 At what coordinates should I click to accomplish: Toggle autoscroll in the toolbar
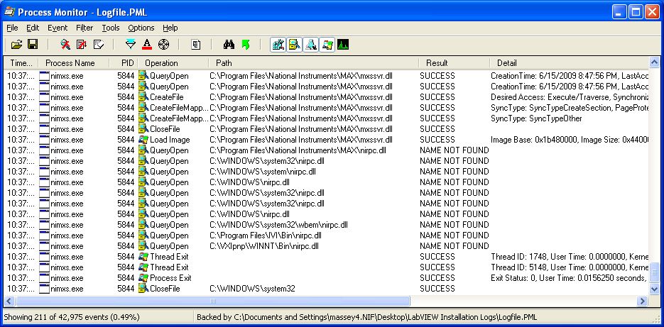coord(82,45)
